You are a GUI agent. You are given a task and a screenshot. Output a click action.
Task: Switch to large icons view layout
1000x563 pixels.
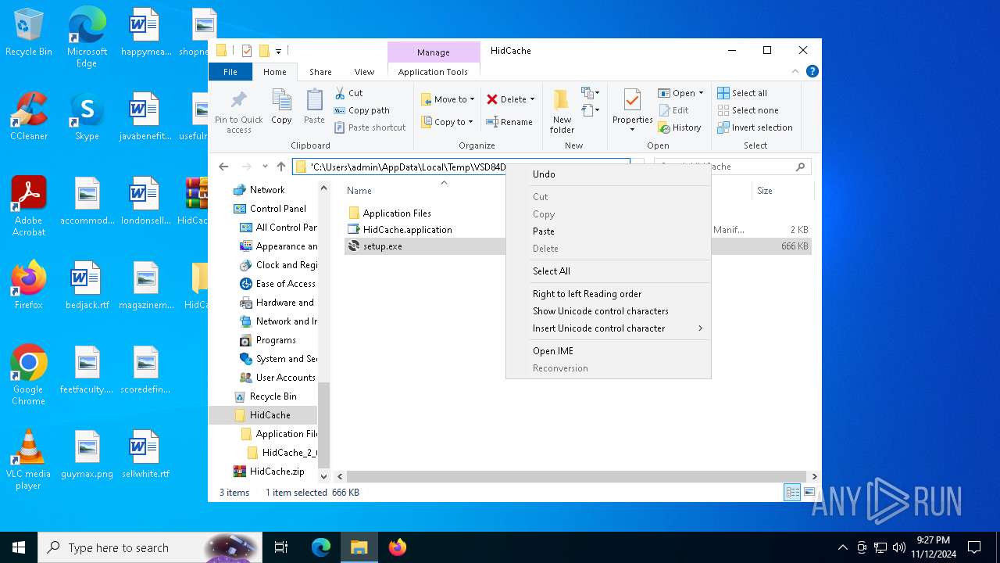809,493
